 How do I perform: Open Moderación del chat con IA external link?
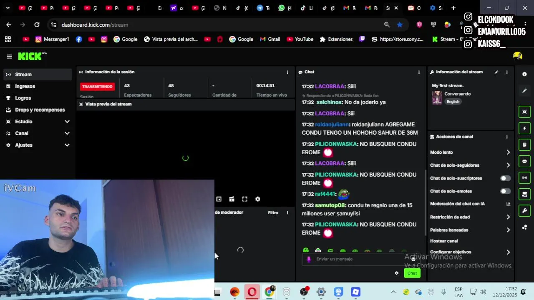508,204
